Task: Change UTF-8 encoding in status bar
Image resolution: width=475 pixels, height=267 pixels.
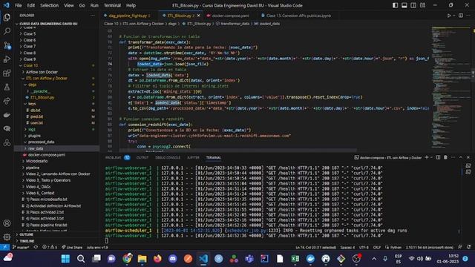Action: click(x=364, y=247)
